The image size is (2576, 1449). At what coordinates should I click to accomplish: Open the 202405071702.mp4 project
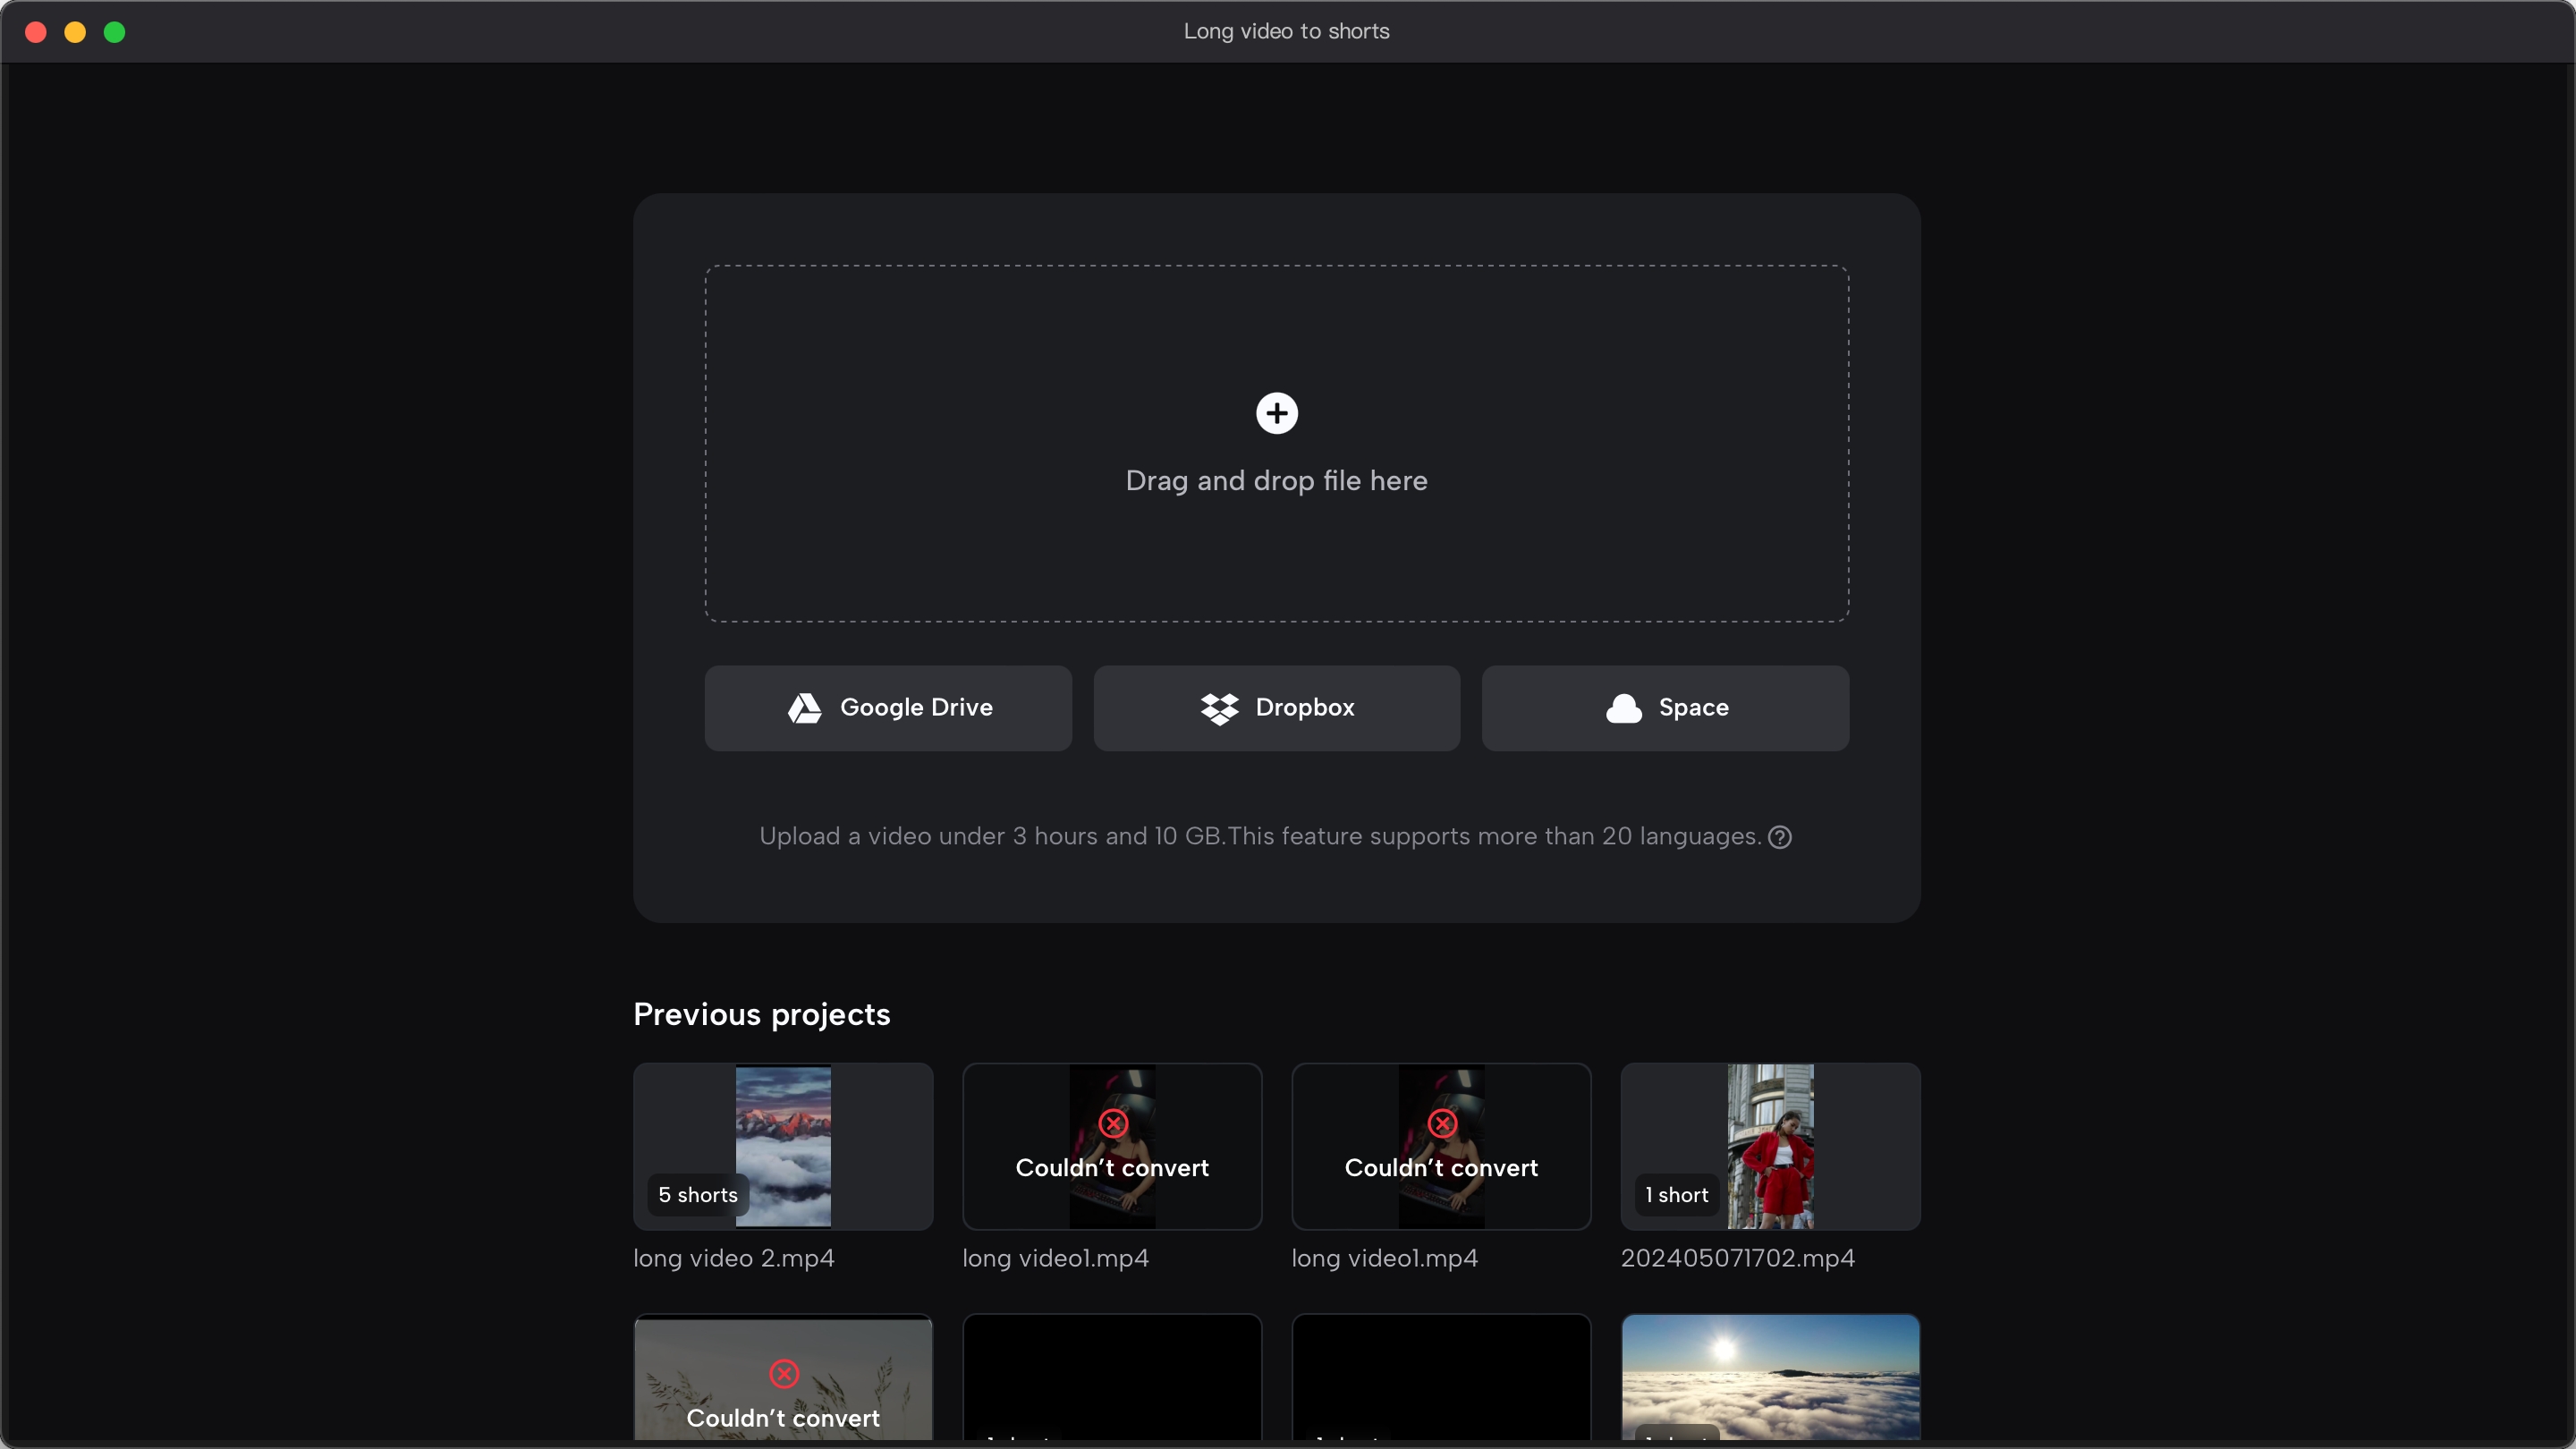(x=1769, y=1147)
